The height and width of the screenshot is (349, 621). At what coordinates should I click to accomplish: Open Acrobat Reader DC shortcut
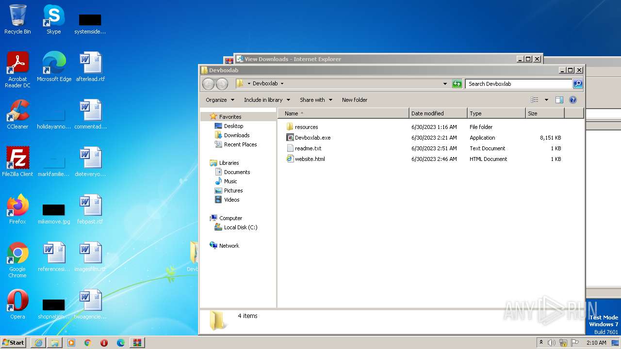point(17,70)
